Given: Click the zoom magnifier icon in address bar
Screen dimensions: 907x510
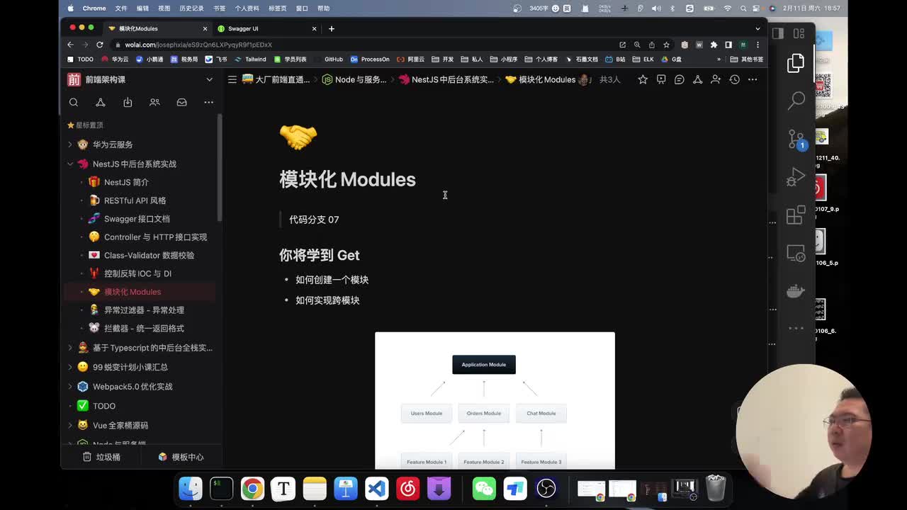Looking at the screenshot, I should 637,45.
